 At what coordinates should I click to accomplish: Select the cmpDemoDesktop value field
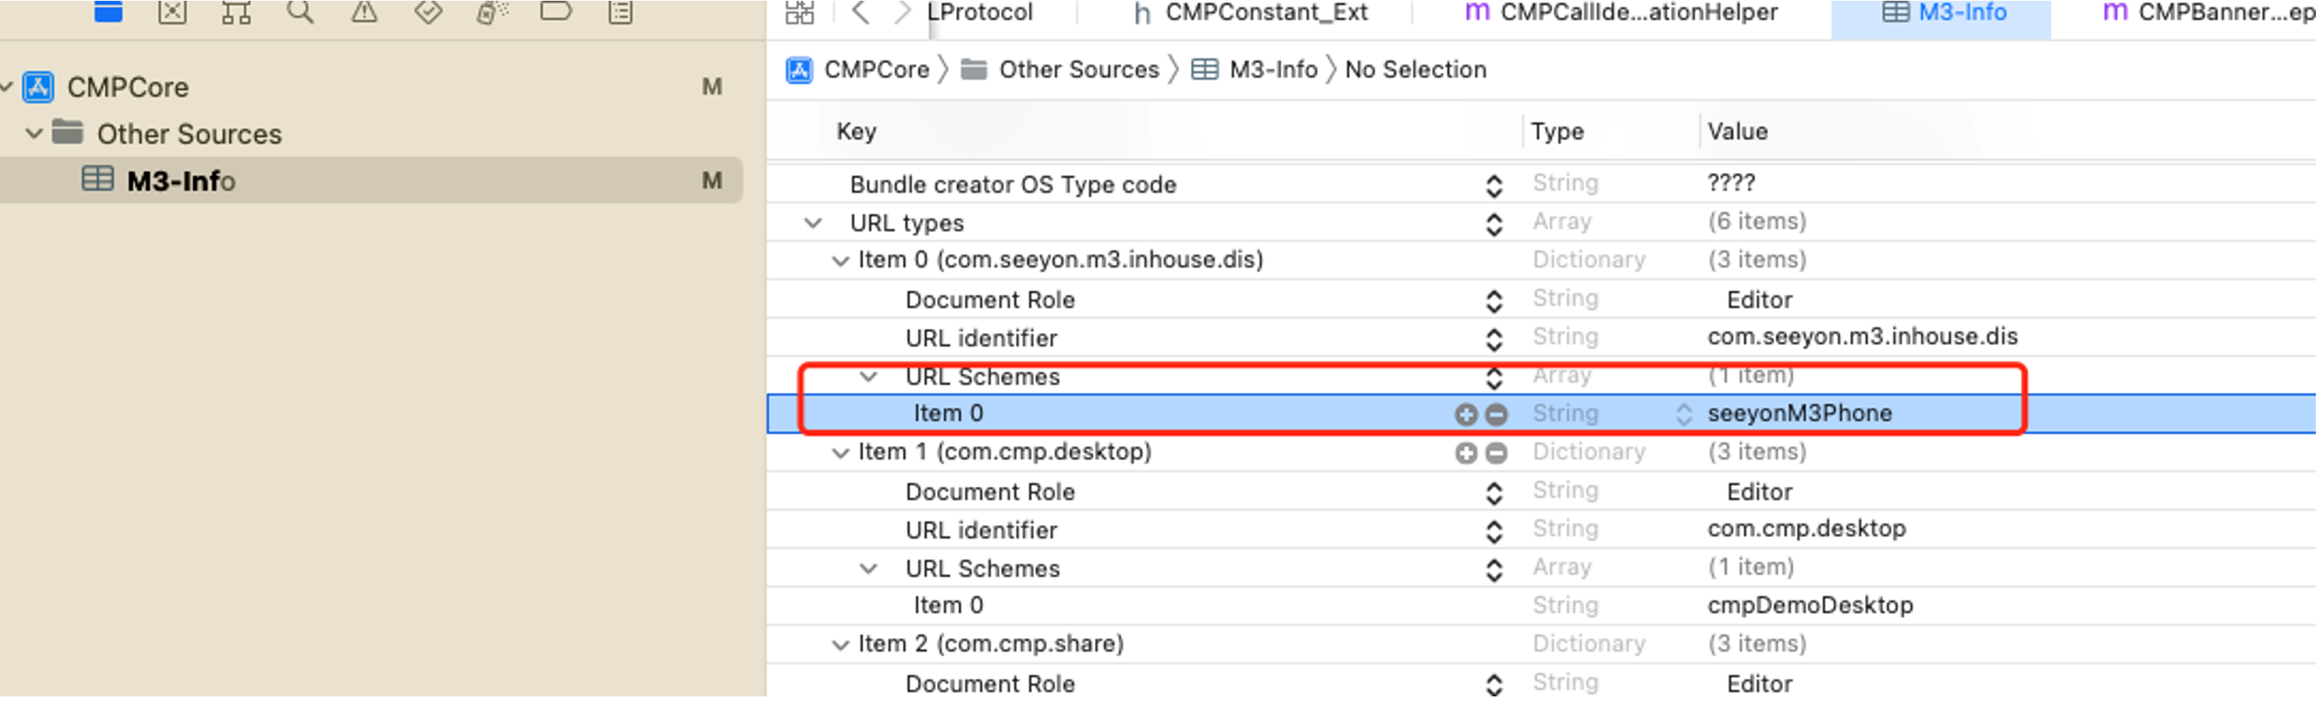pyautogui.click(x=1810, y=605)
